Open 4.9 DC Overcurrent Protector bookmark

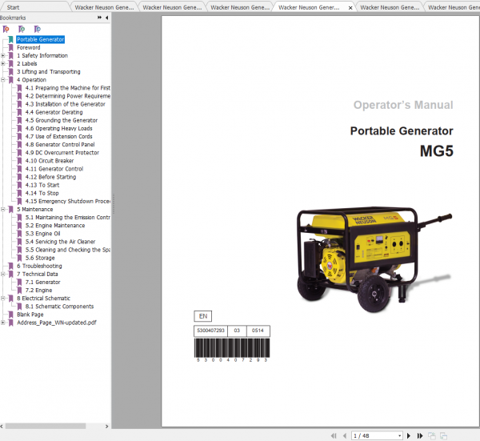point(62,153)
